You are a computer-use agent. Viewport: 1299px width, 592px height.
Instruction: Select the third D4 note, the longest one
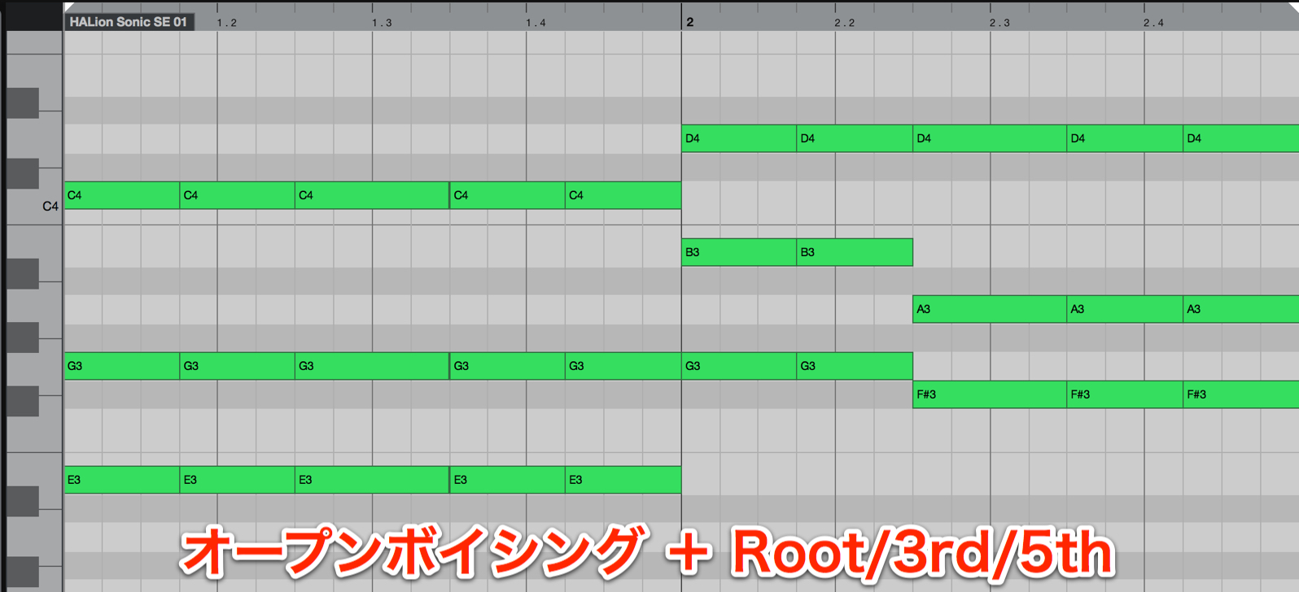pyautogui.click(x=990, y=138)
